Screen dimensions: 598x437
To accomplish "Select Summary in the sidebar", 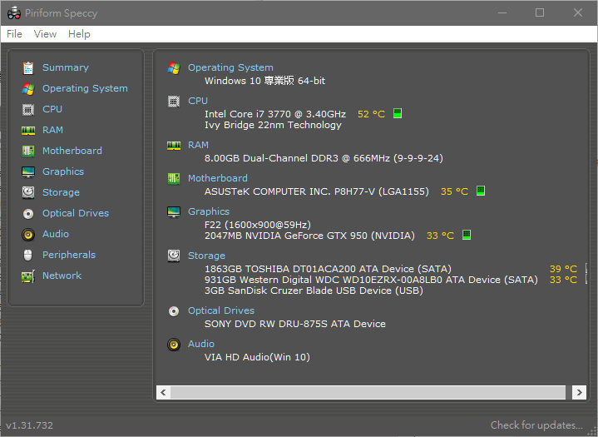I will [66, 67].
